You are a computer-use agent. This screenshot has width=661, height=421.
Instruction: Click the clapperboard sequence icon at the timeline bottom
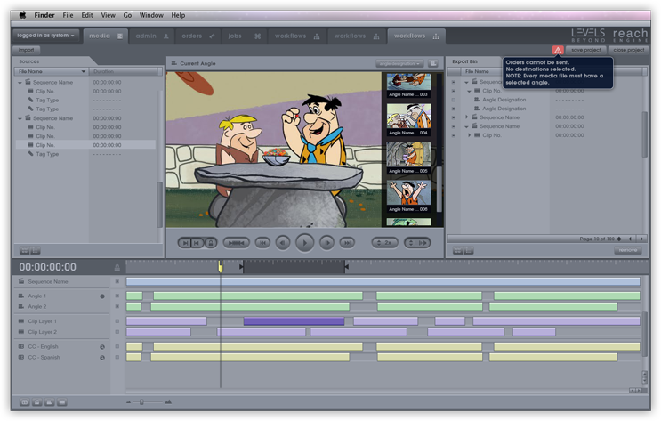(37, 402)
